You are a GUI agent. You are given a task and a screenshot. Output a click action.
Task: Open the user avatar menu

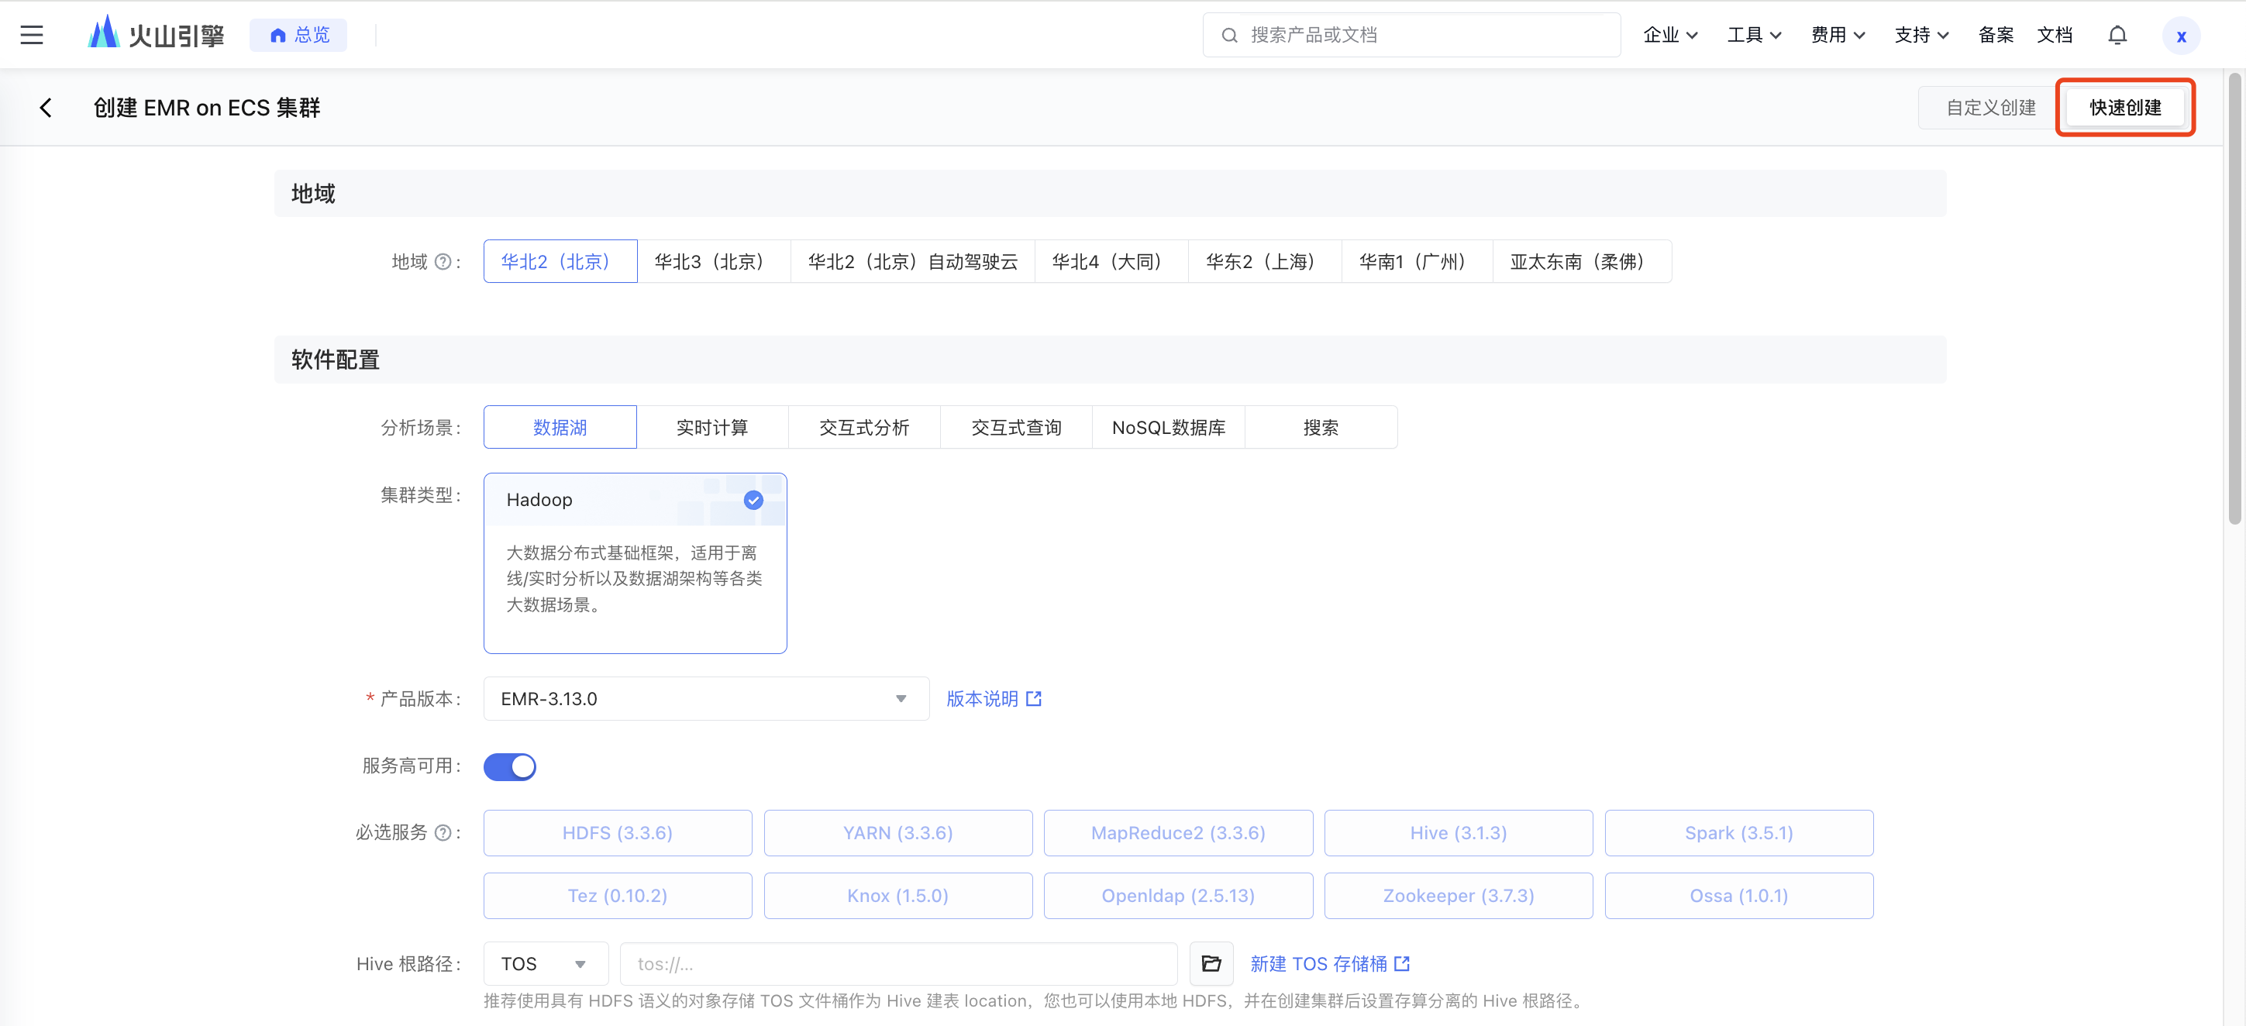click(2181, 36)
